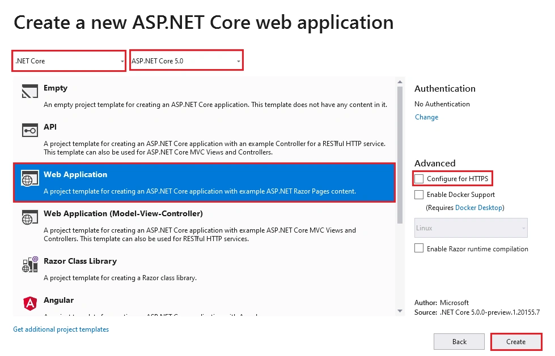
Task: Click 'Author: Microsoft' text
Action: coord(442,303)
